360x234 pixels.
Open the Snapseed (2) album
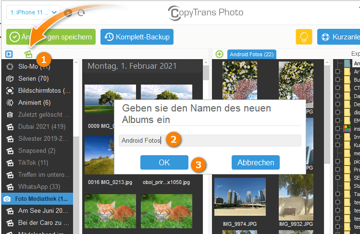point(37,150)
